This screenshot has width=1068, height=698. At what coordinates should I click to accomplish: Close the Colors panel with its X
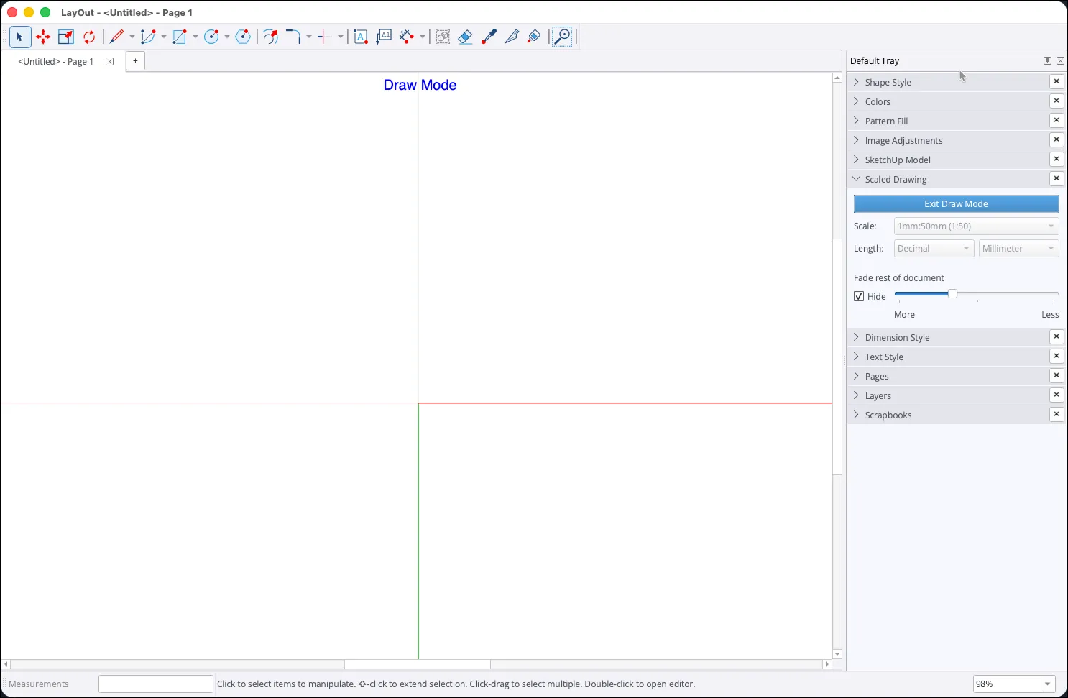[x=1057, y=101]
